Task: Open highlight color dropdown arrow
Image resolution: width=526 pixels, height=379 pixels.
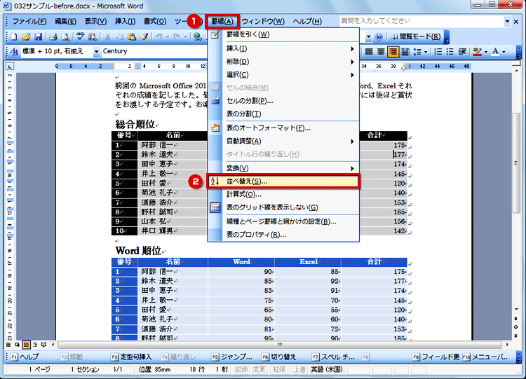Action: coord(485,52)
